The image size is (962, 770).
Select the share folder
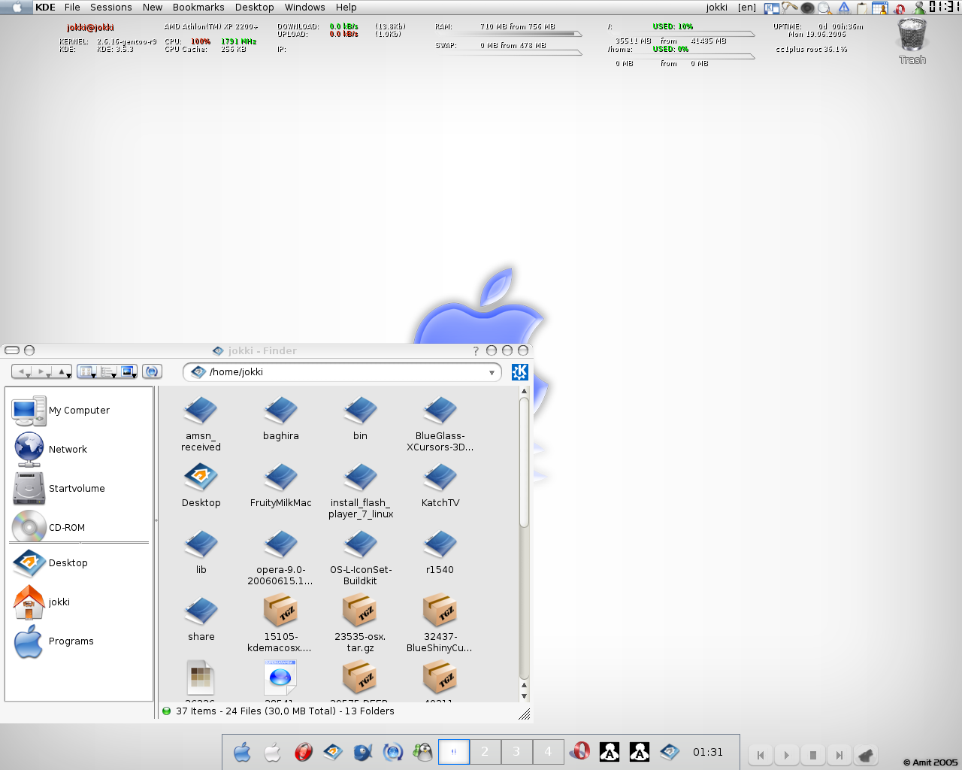pos(201,620)
